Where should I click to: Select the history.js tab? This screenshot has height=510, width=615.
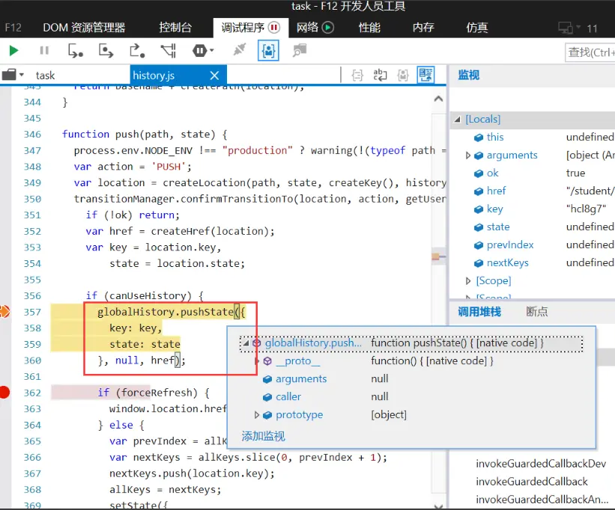tap(154, 75)
